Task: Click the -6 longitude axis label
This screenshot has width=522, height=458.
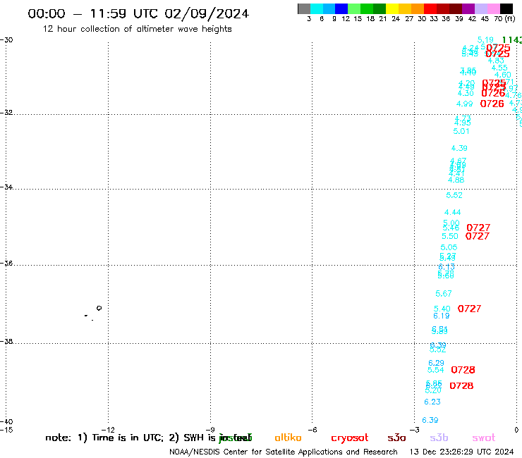Action: coord(312,430)
